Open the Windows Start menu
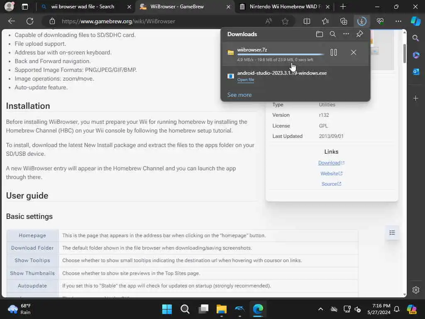The width and height of the screenshot is (425, 319). coord(167,309)
